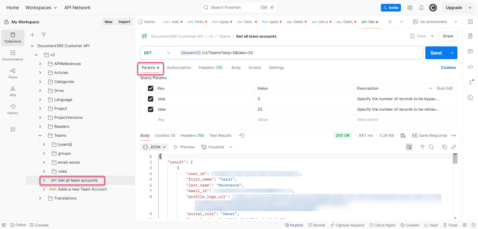Expand the roles folder
The height and width of the screenshot is (229, 478).
click(x=44, y=171)
